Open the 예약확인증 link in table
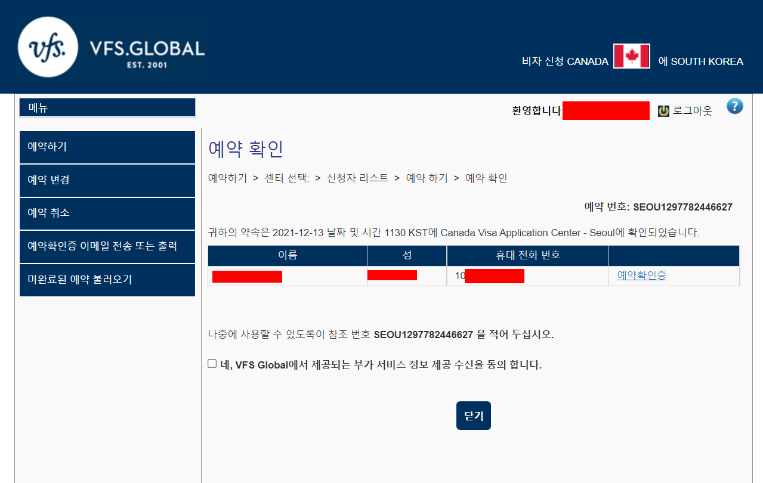This screenshot has height=483, width=763. pyautogui.click(x=641, y=275)
